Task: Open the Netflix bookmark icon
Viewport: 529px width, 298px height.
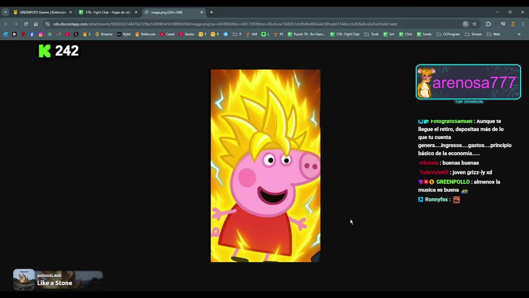Action: [x=23, y=34]
